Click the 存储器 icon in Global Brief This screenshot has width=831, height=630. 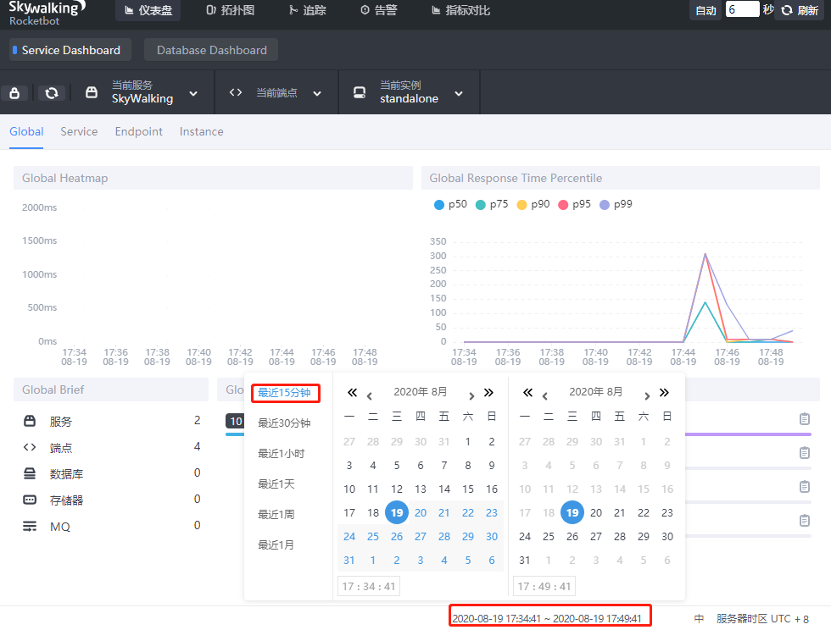(30, 500)
